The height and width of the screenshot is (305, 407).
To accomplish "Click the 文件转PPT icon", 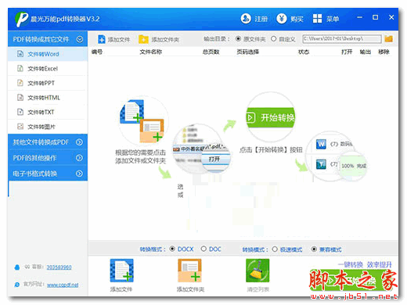I will click(20, 83).
